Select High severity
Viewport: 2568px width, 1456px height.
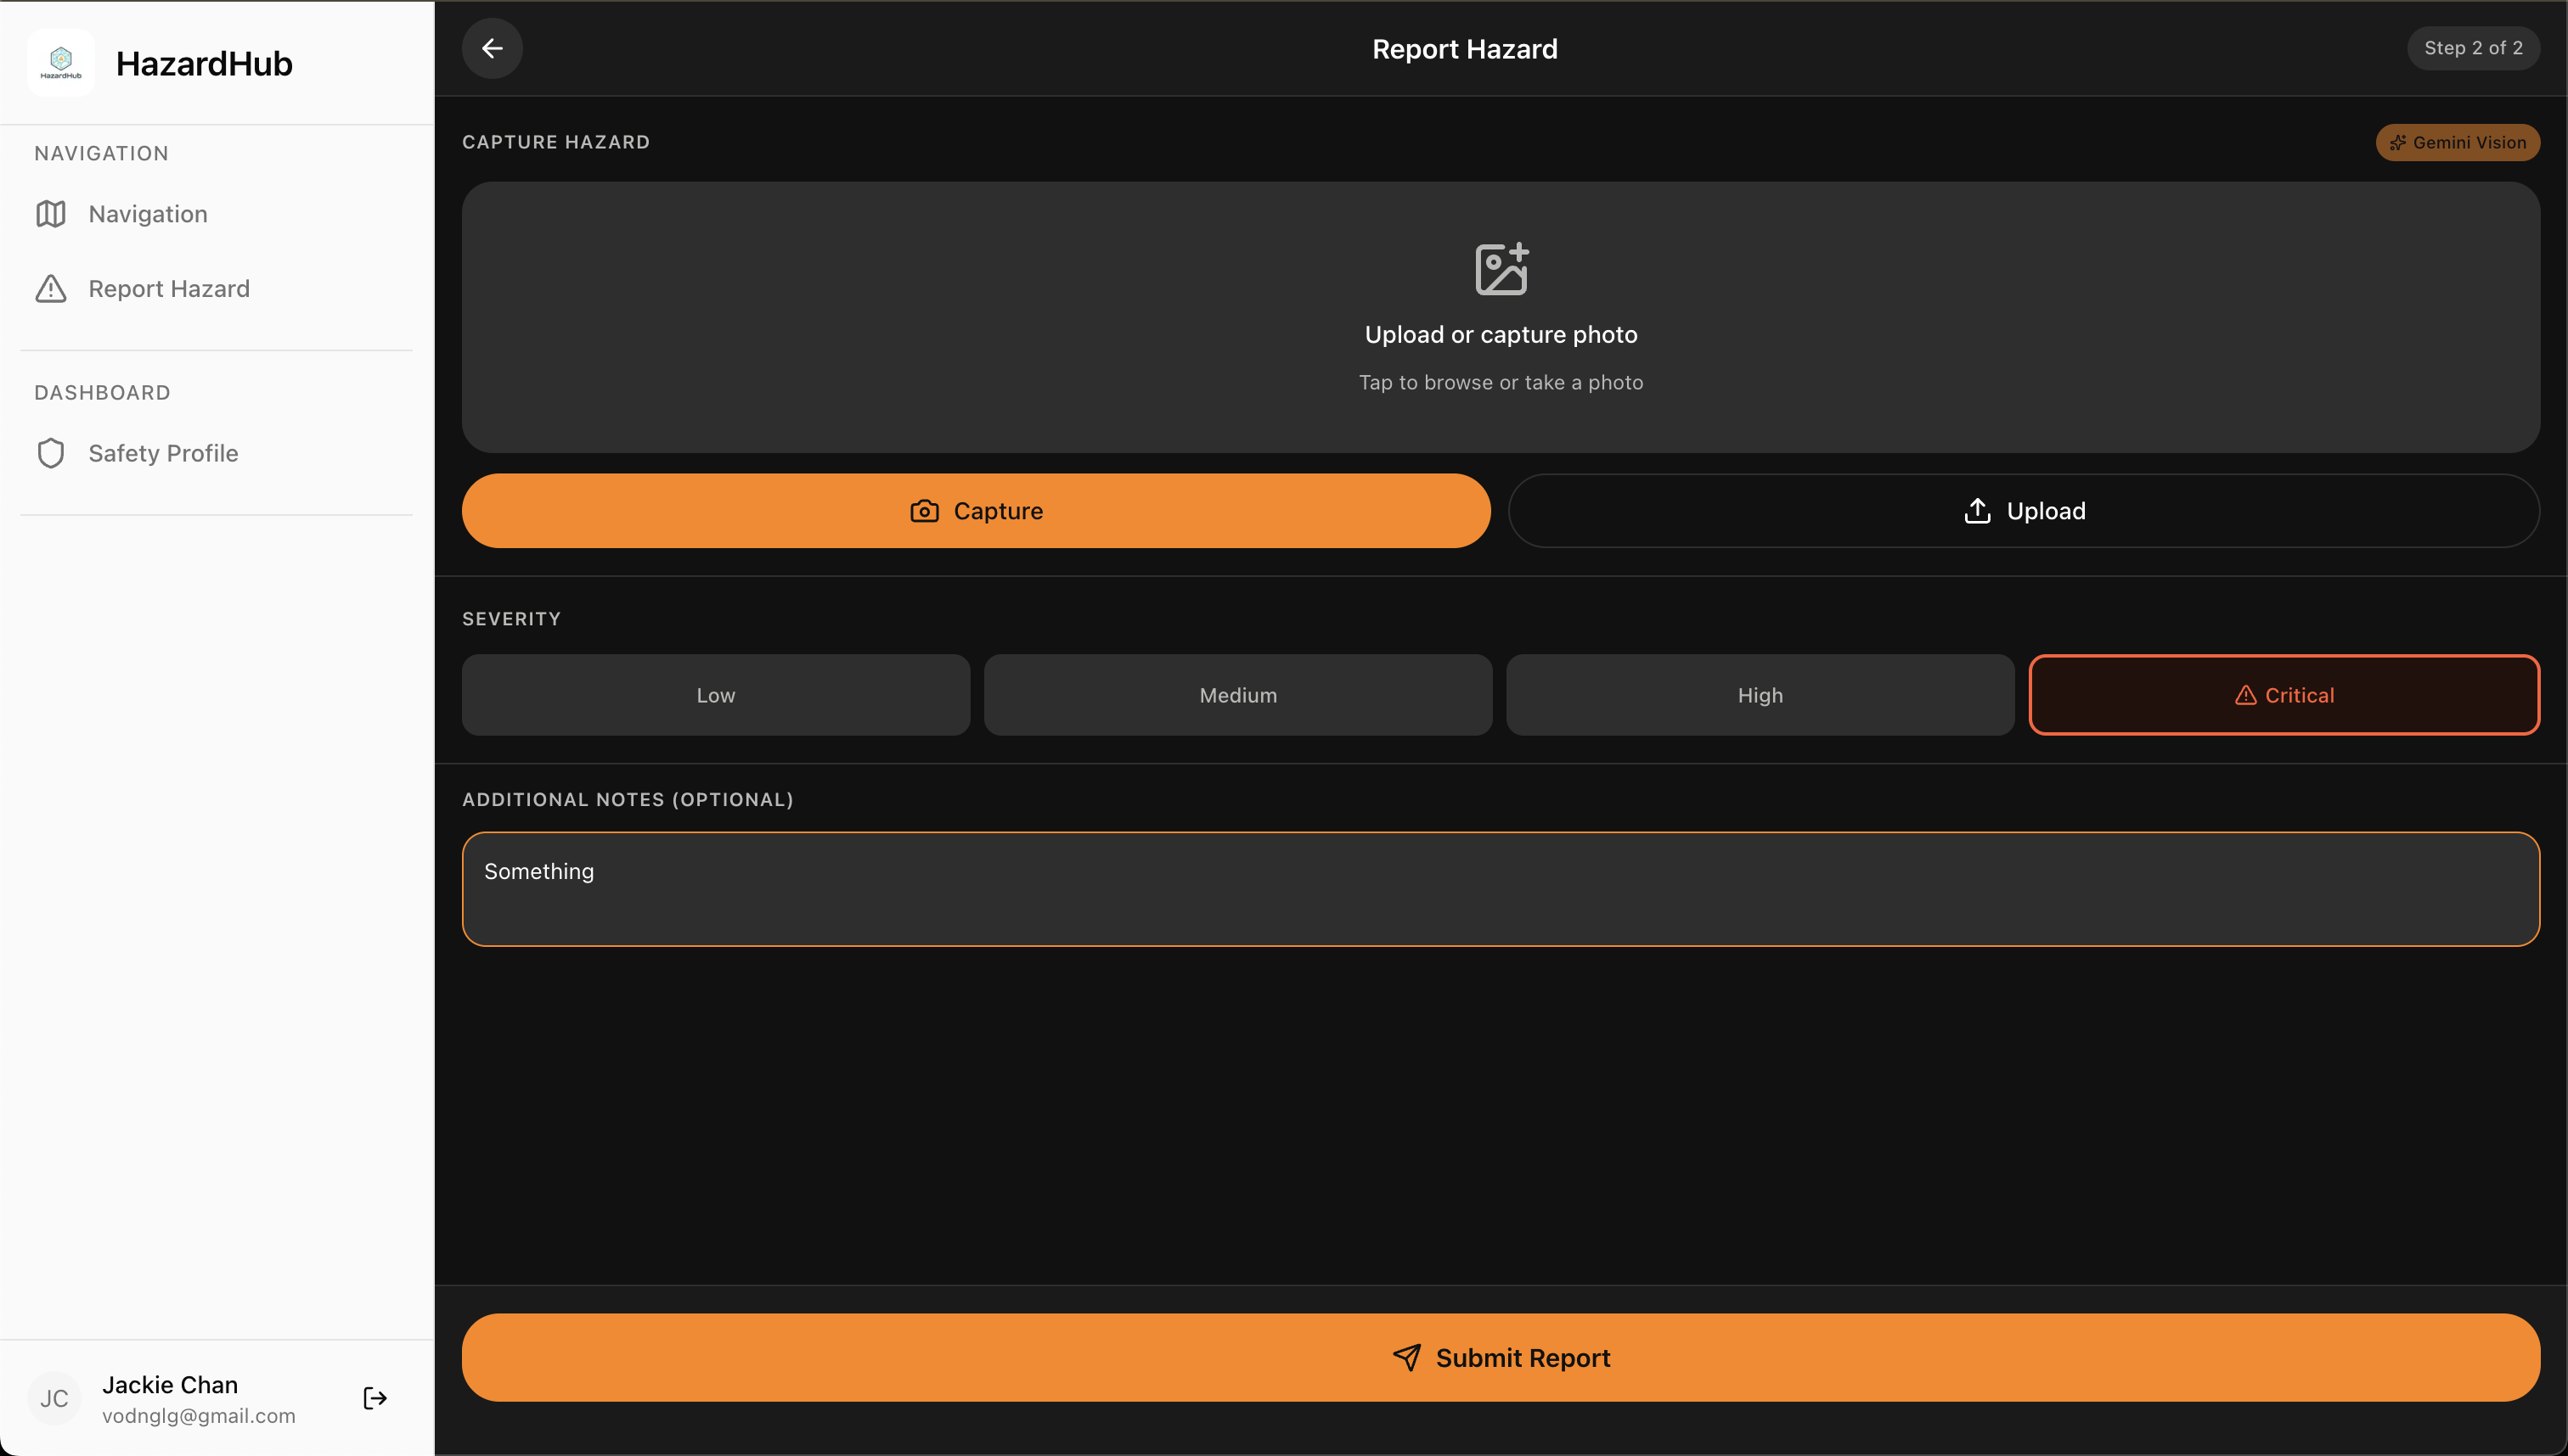pos(1760,695)
